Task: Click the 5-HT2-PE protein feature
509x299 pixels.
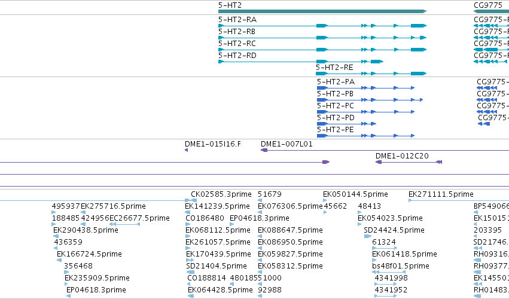Action: (366, 136)
